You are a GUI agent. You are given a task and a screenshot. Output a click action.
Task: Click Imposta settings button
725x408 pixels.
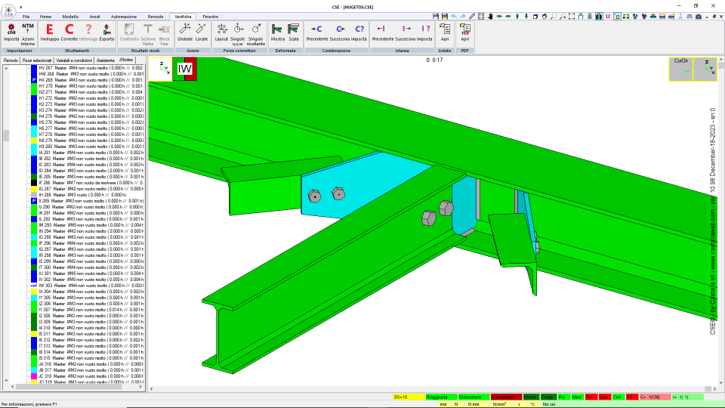point(11,32)
